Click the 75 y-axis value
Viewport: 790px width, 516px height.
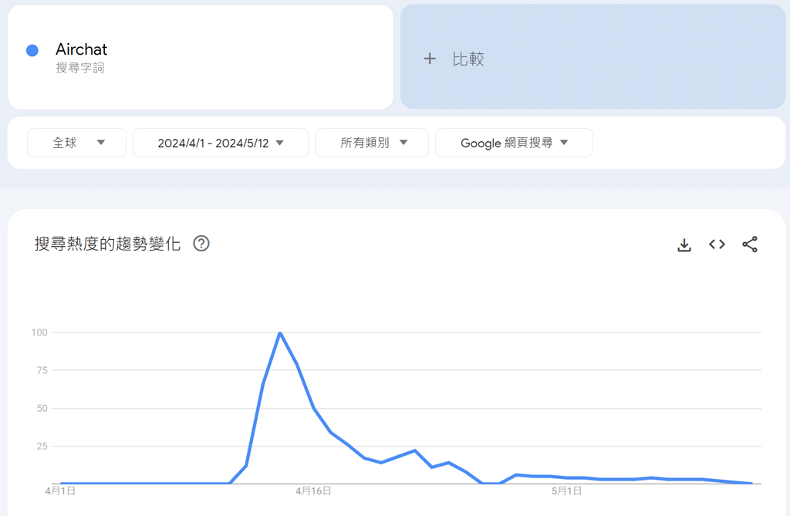click(42, 370)
